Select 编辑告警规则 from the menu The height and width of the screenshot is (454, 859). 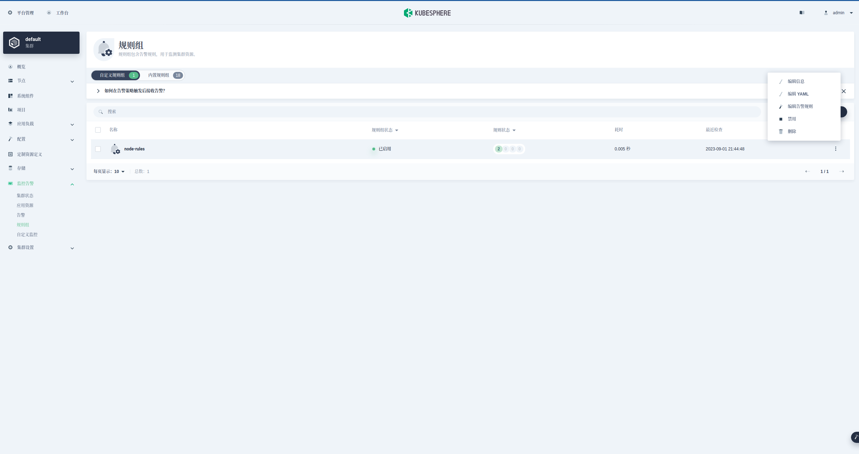(804, 106)
